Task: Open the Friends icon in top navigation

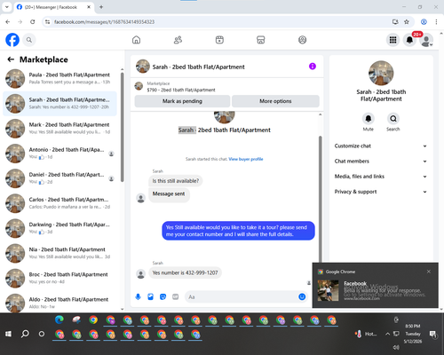Action: [x=178, y=40]
